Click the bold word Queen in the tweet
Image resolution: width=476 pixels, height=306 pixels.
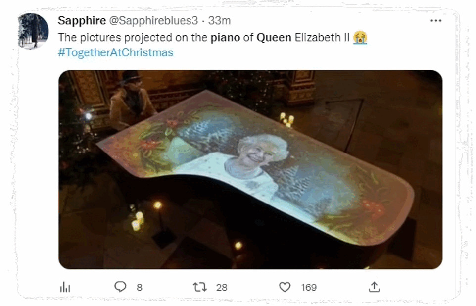274,37
